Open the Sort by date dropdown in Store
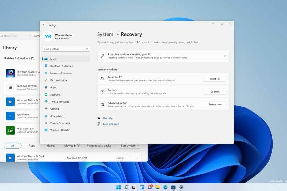Screen dimensions: 287x191 coord(130,146)
